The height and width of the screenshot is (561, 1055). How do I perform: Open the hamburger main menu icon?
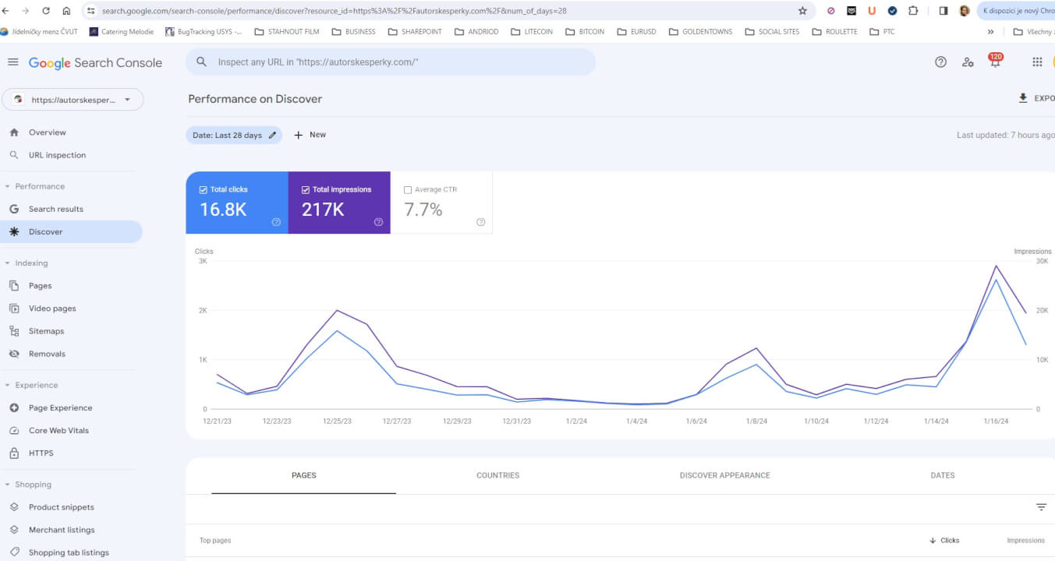tap(12, 62)
